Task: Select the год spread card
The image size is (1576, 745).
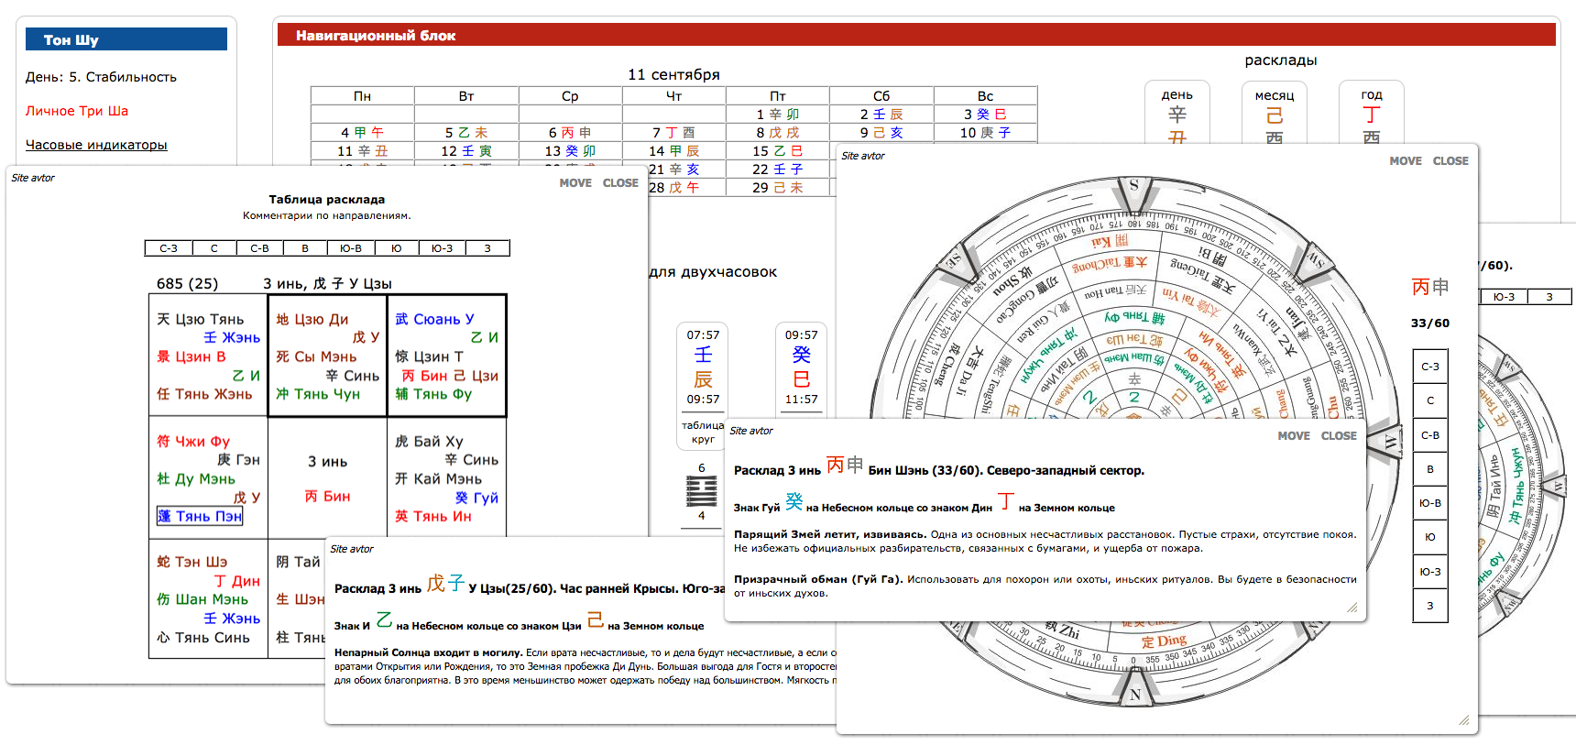Action: (x=1372, y=113)
